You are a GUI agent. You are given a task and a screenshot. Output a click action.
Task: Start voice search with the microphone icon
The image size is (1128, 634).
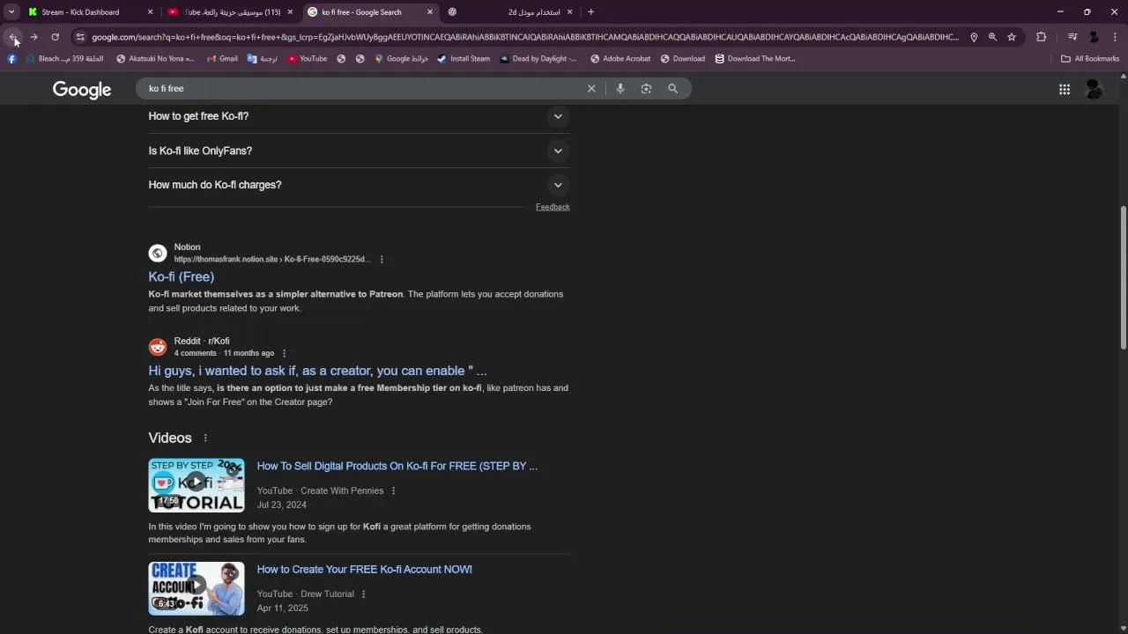pyautogui.click(x=620, y=88)
